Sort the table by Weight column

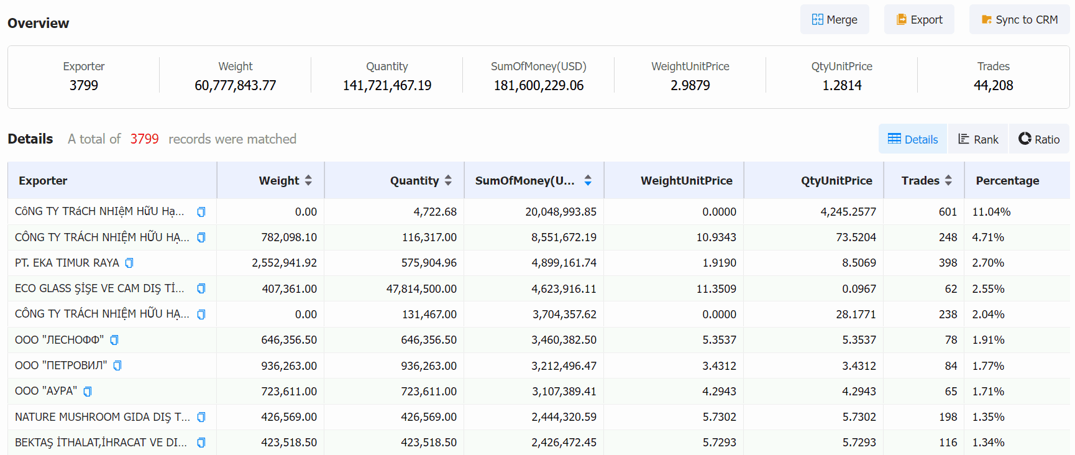pyautogui.click(x=308, y=180)
